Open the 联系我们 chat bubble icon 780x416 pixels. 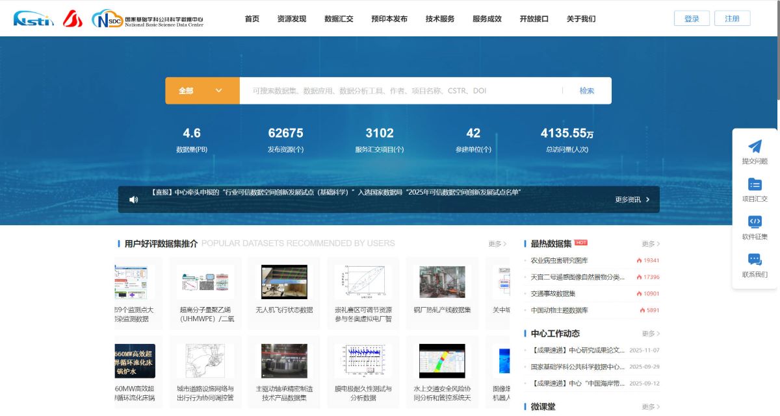point(755,260)
